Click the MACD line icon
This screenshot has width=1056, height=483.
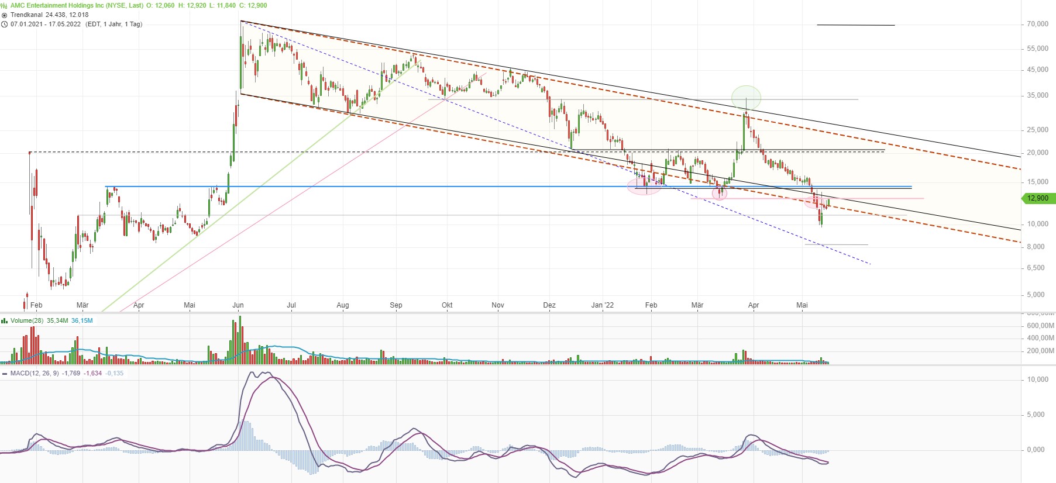(5, 374)
